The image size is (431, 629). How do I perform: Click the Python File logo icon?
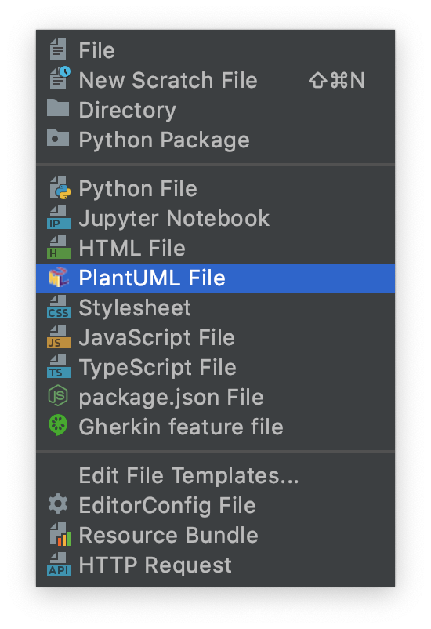coord(60,187)
